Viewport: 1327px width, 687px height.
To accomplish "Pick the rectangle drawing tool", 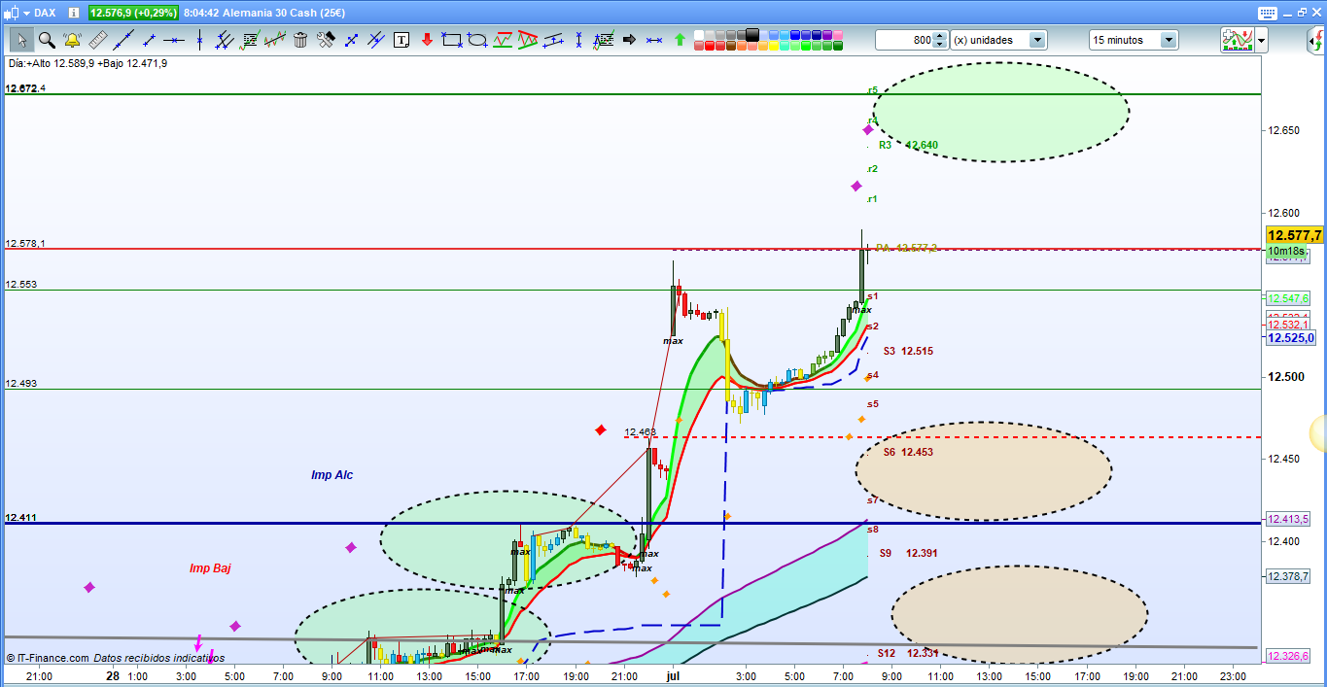I will pos(451,40).
